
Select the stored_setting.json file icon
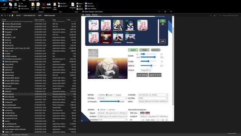(3, 99)
